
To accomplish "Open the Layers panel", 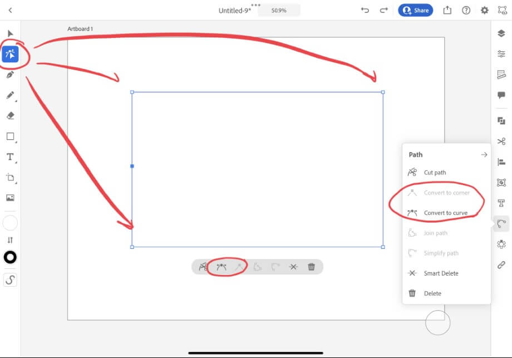I will (x=501, y=33).
